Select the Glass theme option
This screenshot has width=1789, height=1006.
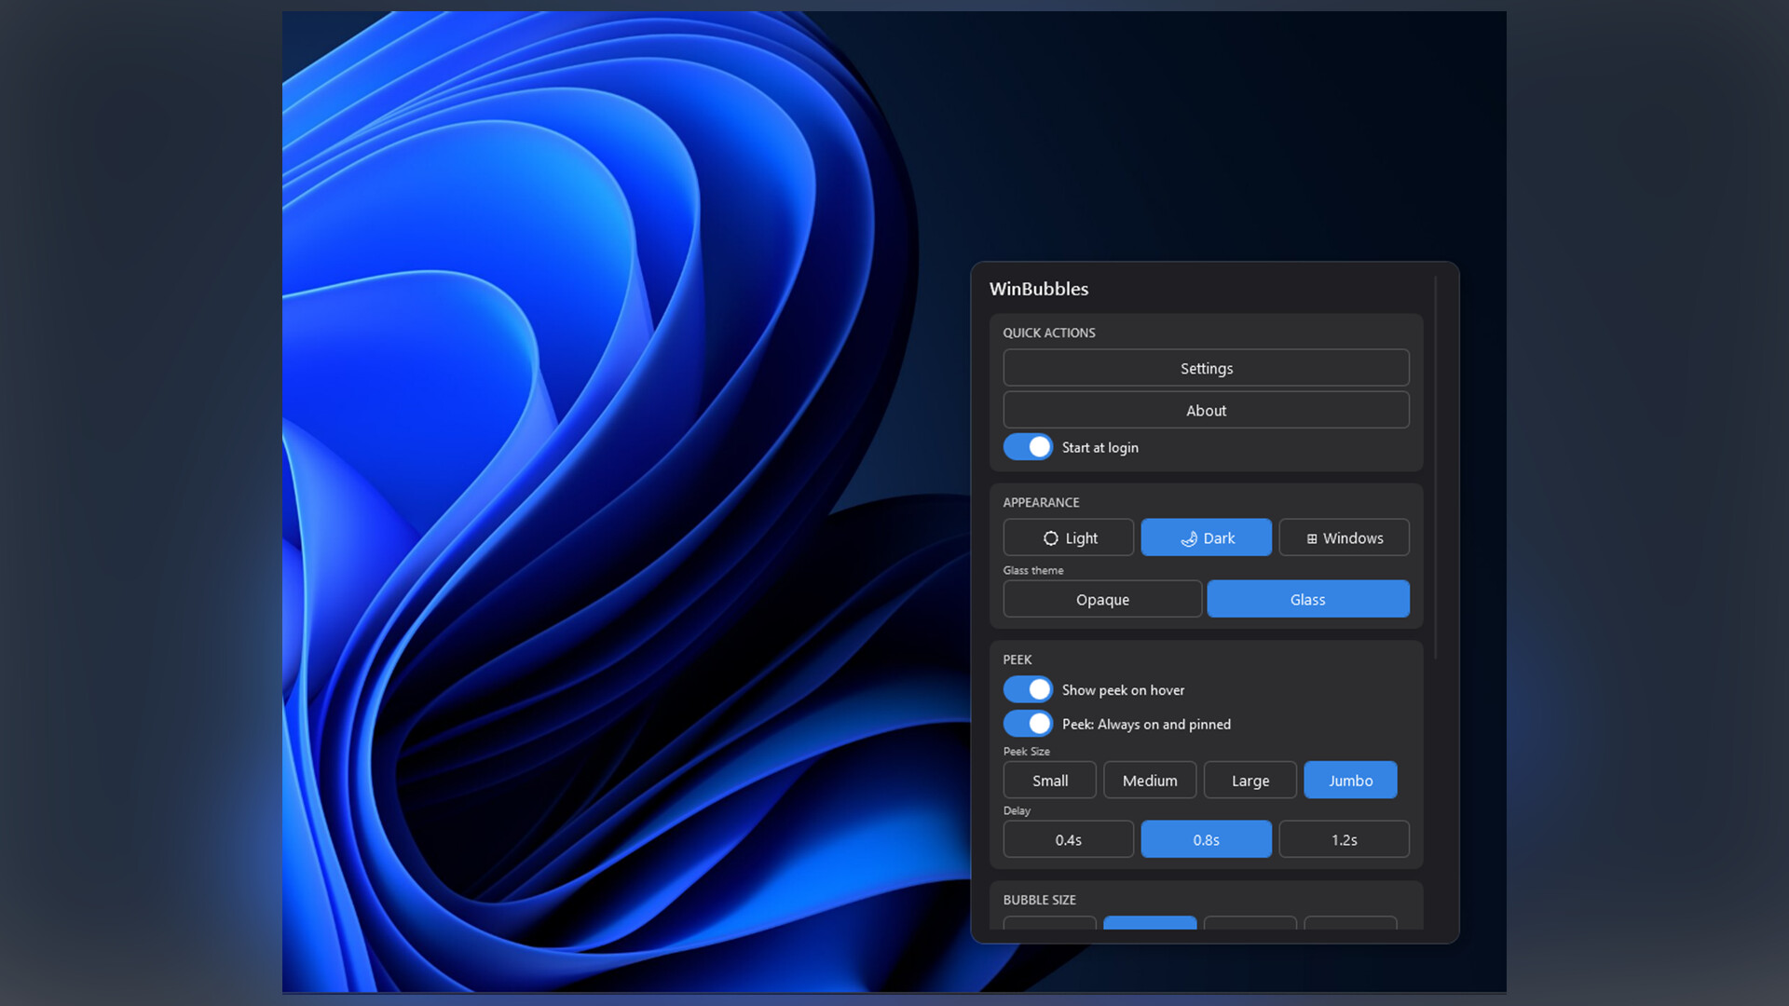(x=1307, y=599)
